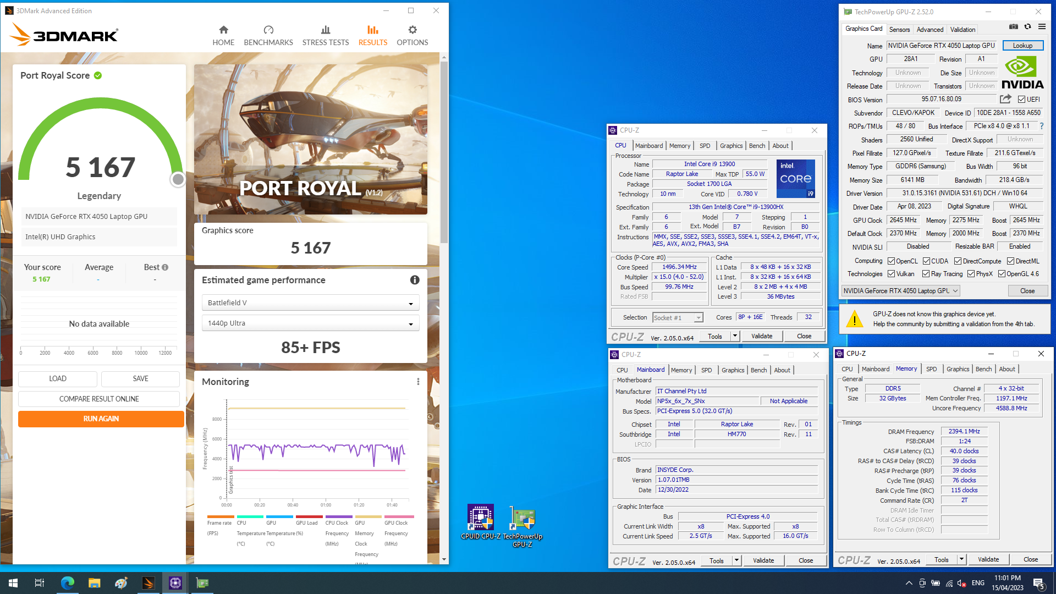
Task: Click the volume icon in the system tray
Action: pos(962,583)
